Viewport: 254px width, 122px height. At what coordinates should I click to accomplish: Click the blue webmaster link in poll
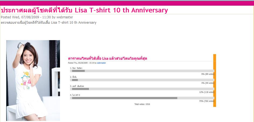[101, 63]
